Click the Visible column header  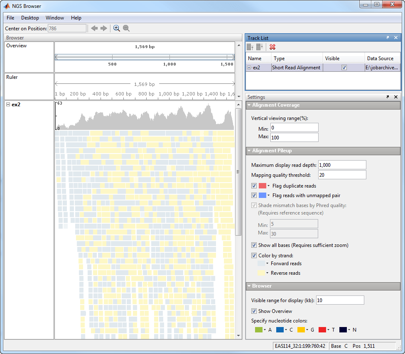[344, 59]
